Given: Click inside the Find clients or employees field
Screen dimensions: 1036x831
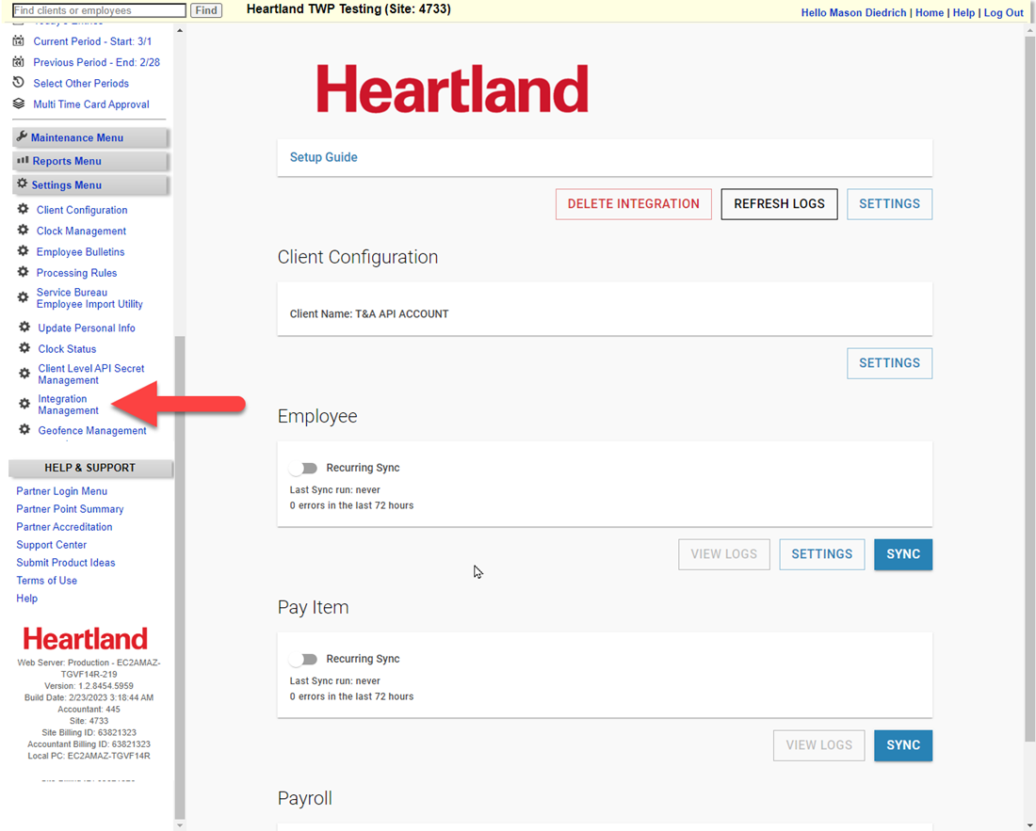Looking at the screenshot, I should (x=94, y=10).
